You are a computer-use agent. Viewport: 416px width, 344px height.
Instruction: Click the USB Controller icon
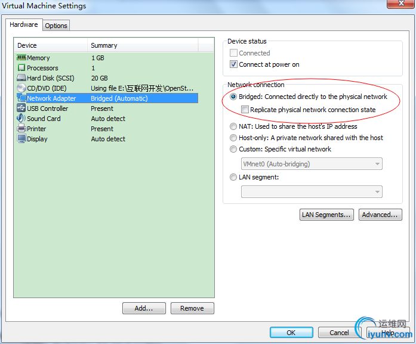pyautogui.click(x=21, y=108)
